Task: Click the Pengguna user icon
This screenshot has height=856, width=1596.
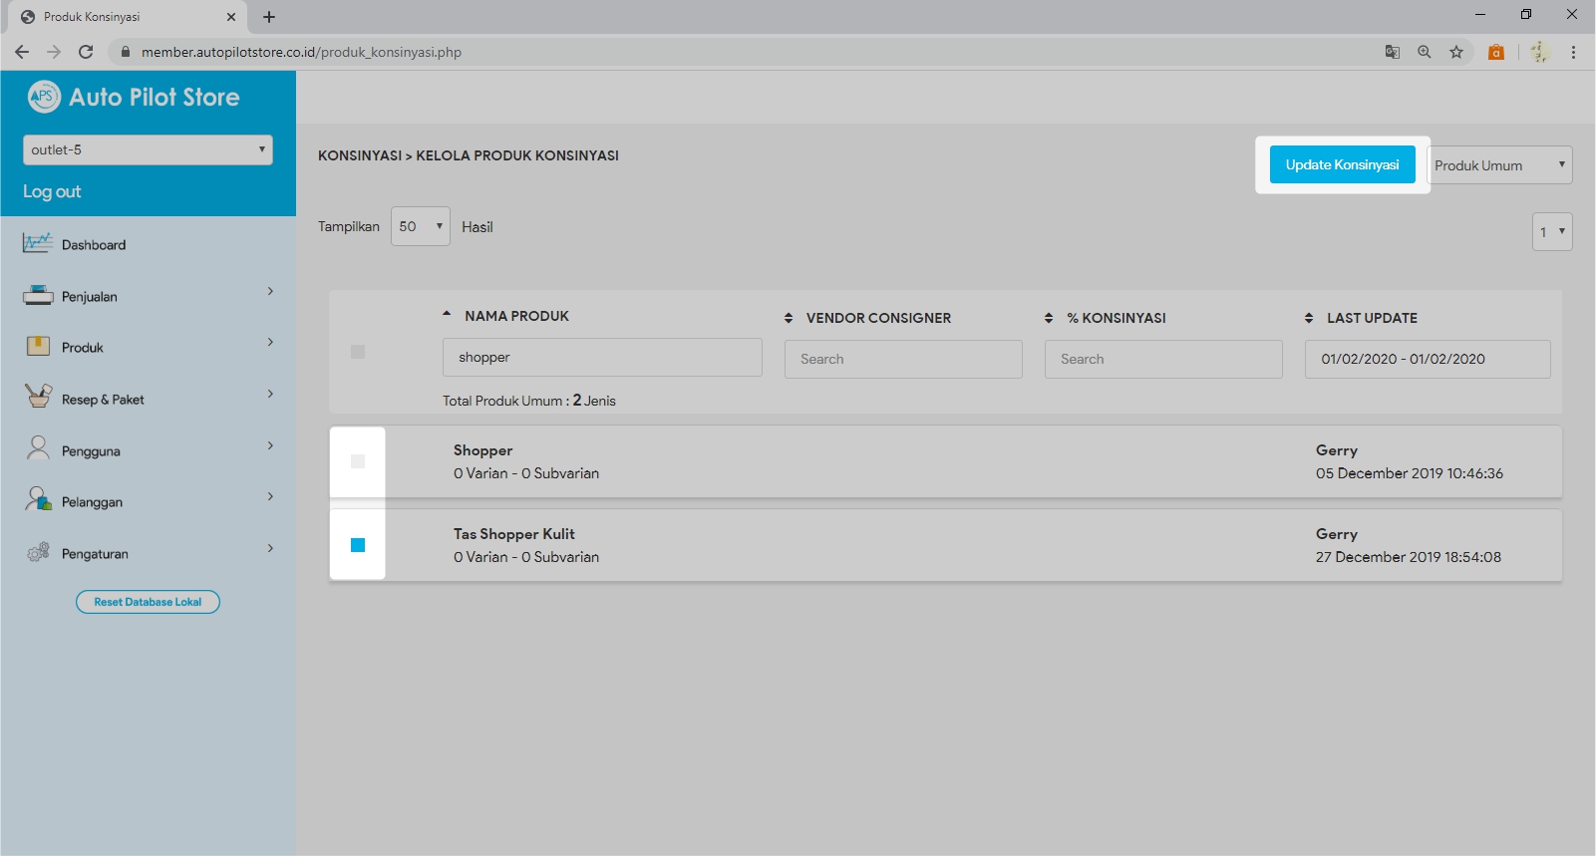Action: pos(38,449)
